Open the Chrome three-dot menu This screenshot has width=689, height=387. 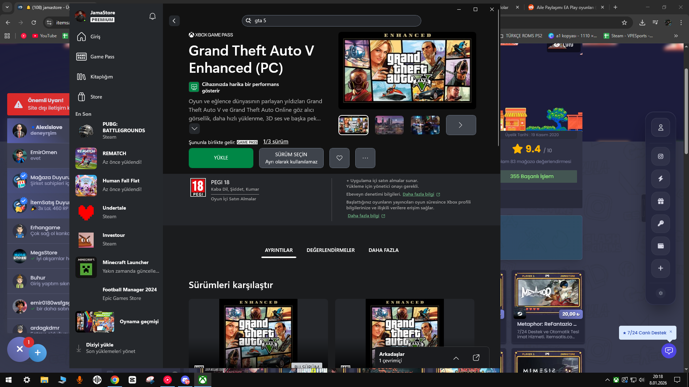(681, 23)
